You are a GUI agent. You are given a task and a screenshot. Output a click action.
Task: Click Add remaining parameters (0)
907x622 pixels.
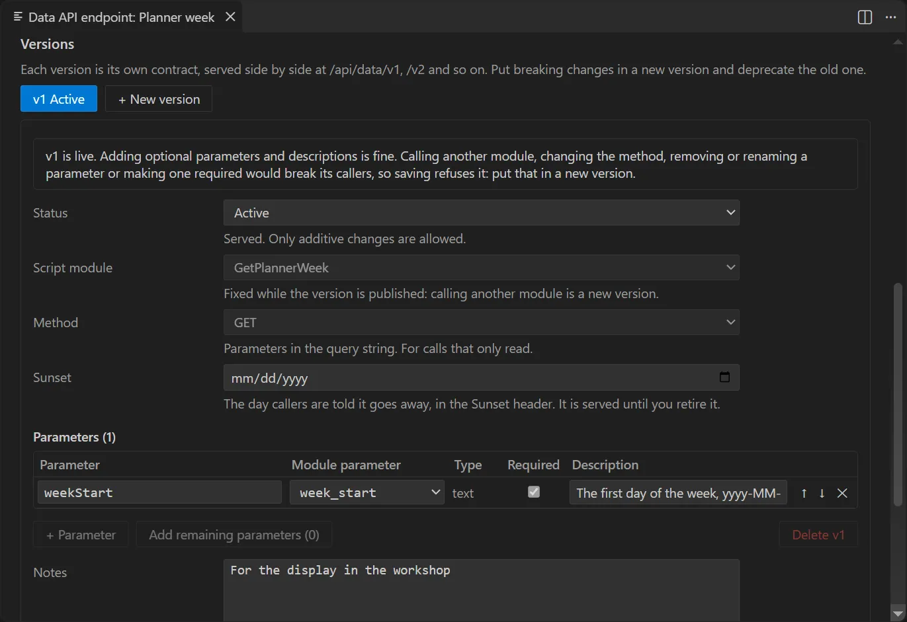coord(234,534)
